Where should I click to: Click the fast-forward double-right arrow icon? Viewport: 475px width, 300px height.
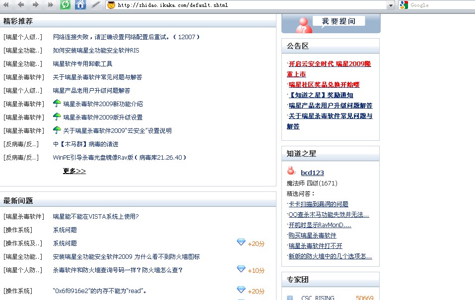[50, 4]
